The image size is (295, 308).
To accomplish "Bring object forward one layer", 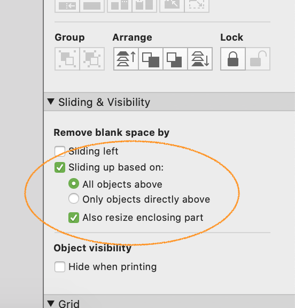I will 151,59.
